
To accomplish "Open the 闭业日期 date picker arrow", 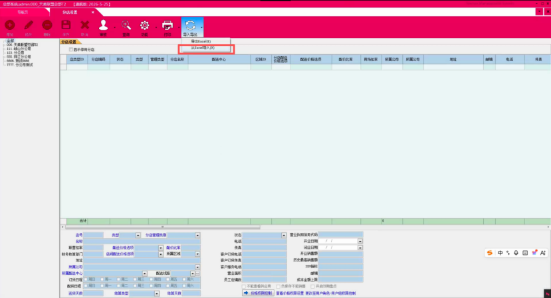I will click(x=360, y=248).
